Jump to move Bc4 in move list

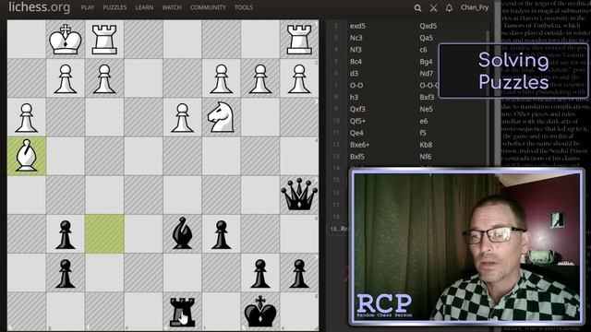pos(356,62)
